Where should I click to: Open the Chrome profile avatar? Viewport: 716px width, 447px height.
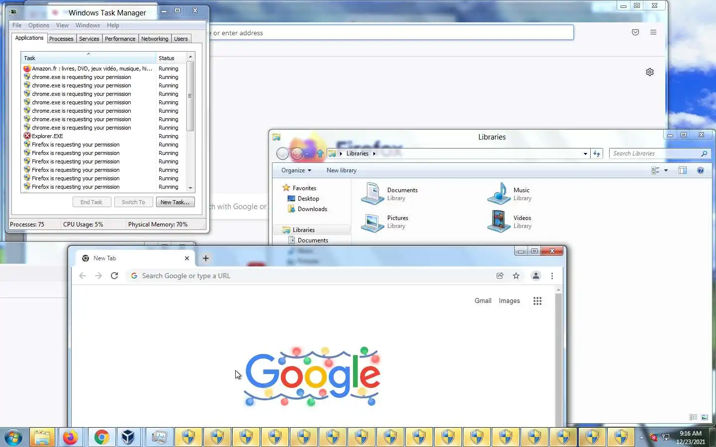536,276
